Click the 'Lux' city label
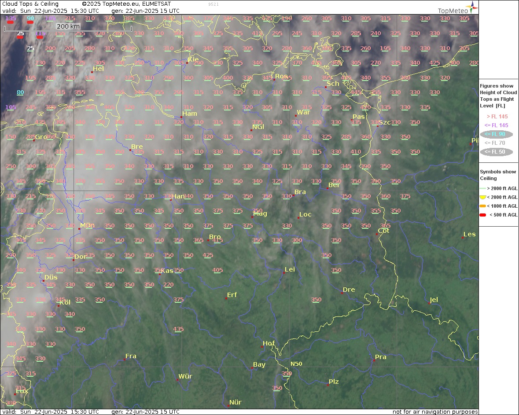Image resolution: width=519 pixels, height=415 pixels. [22, 391]
